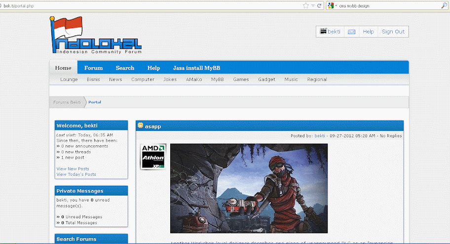Click the '0 new threads' text
The height and width of the screenshot is (244, 450).
[x=76, y=152]
